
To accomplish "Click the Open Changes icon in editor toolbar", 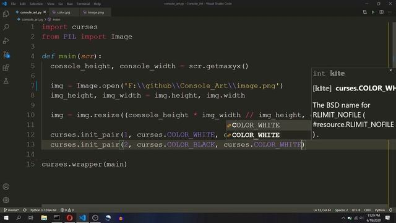I will tap(364, 12).
